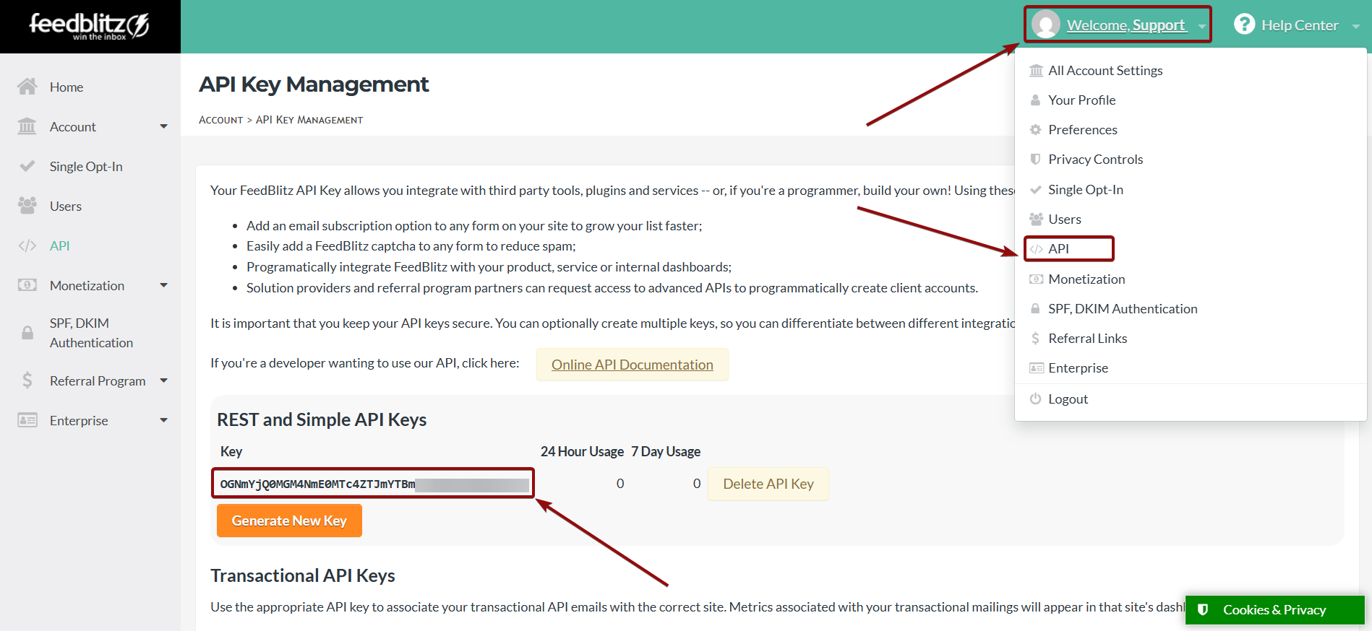The image size is (1372, 631).
Task: Click the Enterprise card icon in sidebar
Action: (27, 420)
